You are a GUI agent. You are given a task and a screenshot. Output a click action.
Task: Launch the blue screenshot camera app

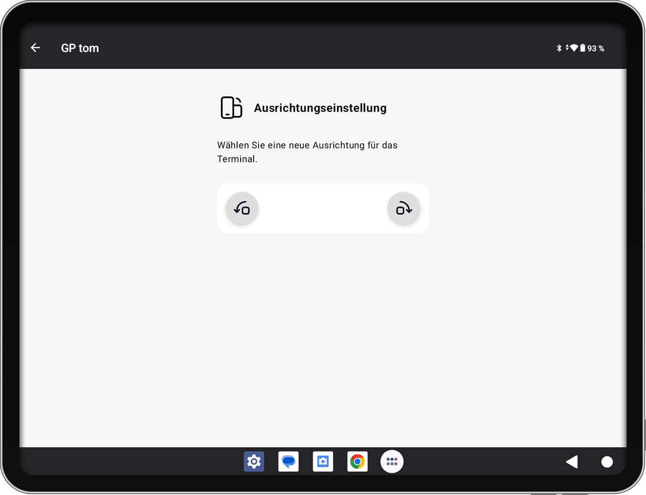point(323,462)
